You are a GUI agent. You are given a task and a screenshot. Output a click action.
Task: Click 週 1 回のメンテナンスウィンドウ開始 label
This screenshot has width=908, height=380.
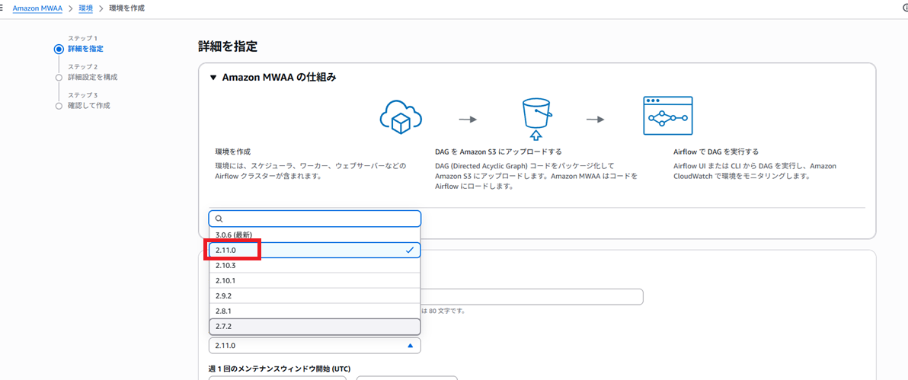280,369
